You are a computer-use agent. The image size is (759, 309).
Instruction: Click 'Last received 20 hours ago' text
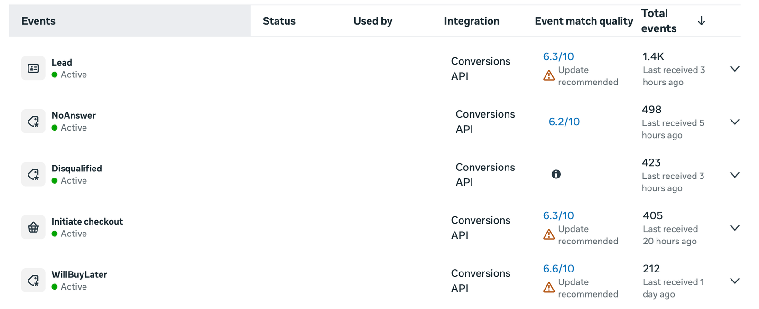(670, 235)
